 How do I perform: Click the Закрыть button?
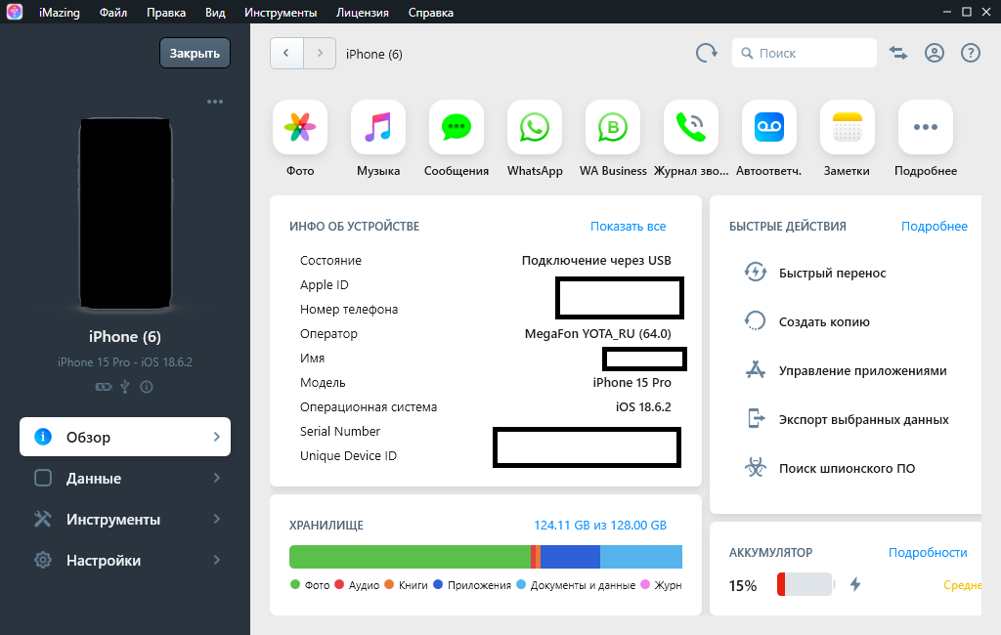click(195, 53)
